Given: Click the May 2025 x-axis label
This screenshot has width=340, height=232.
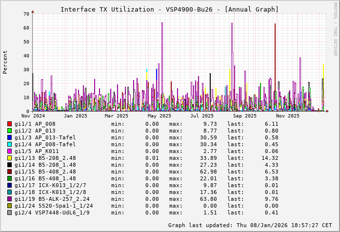Looking at the screenshot, I should click(x=159, y=116).
